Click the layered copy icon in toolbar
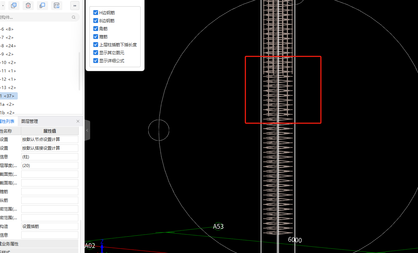 point(42,5)
